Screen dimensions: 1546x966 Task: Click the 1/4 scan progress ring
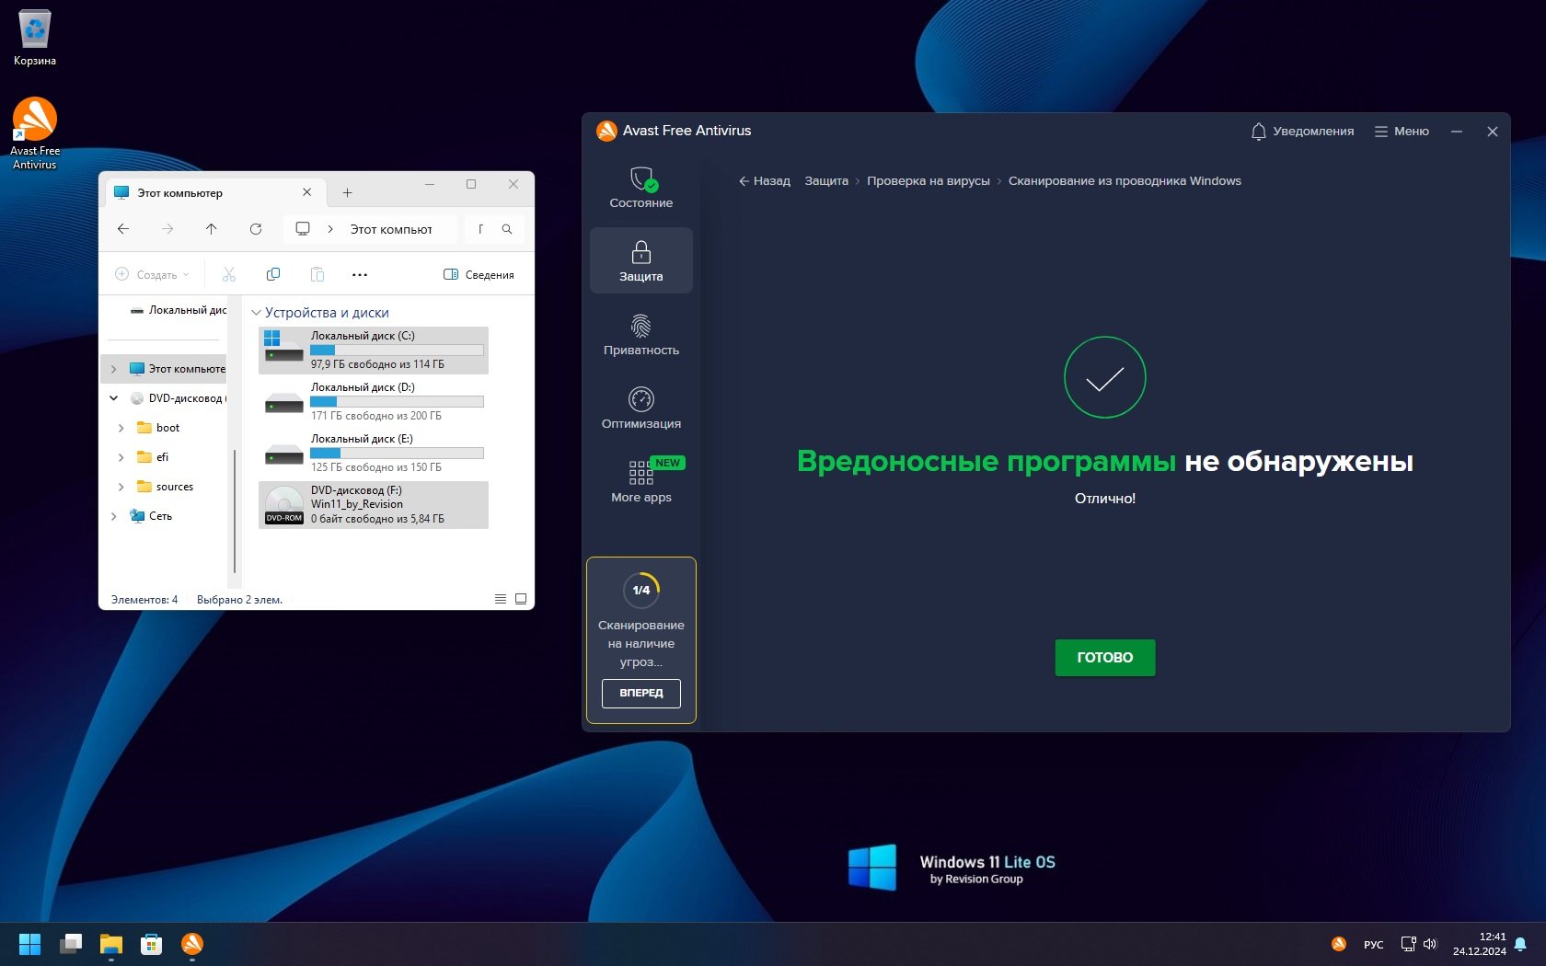[641, 590]
